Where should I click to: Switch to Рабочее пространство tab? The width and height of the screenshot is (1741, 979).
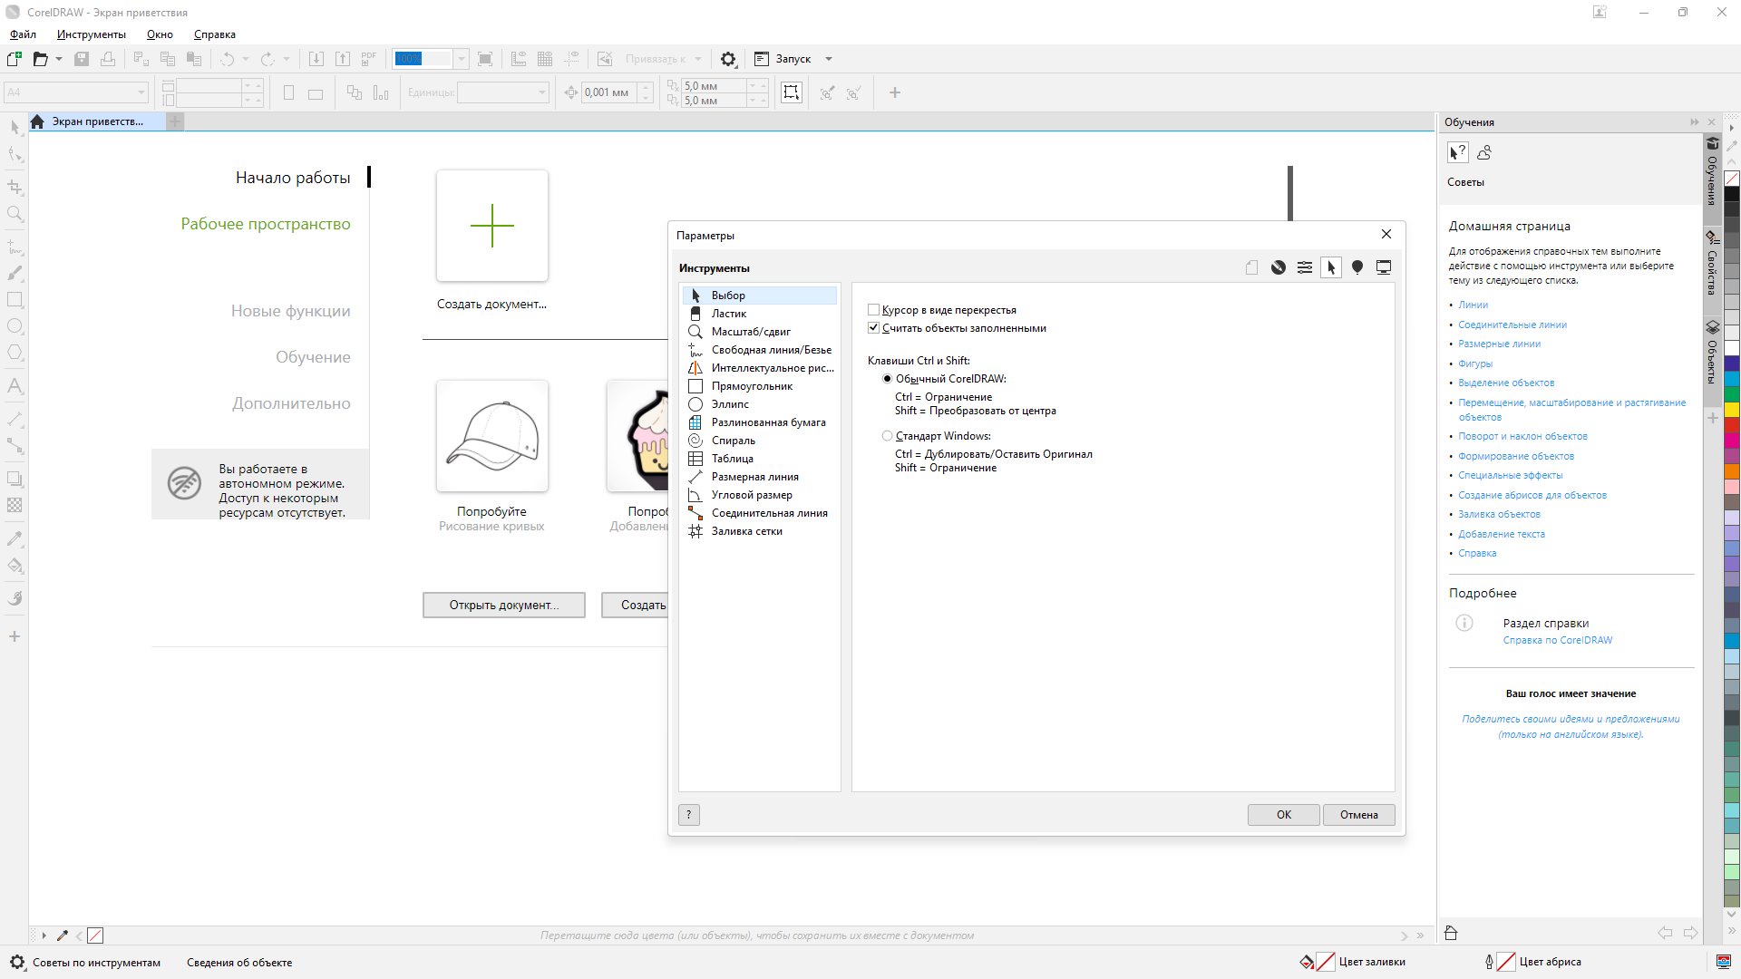click(265, 224)
